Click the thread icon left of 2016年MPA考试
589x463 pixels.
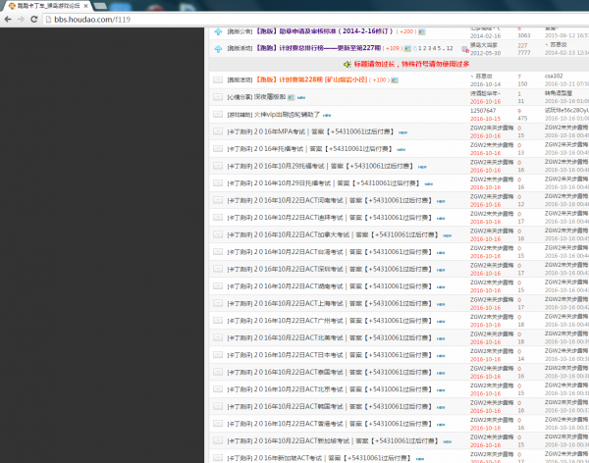point(218,131)
